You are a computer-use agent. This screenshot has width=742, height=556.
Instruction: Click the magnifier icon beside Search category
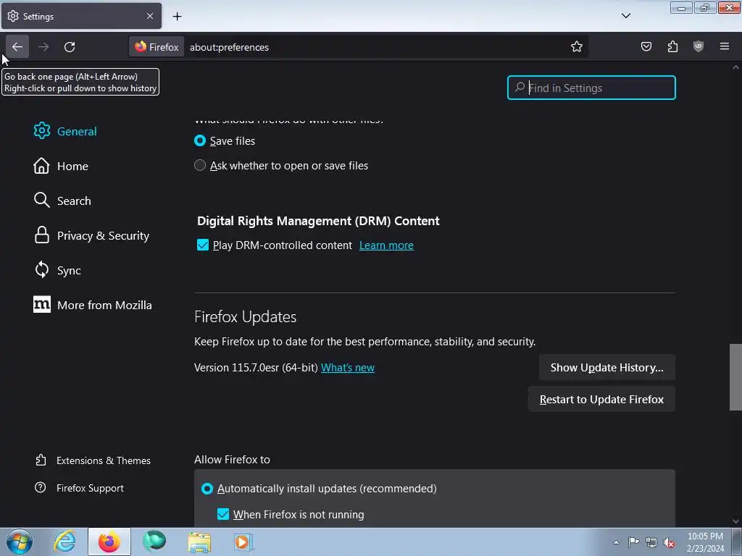[41, 200]
